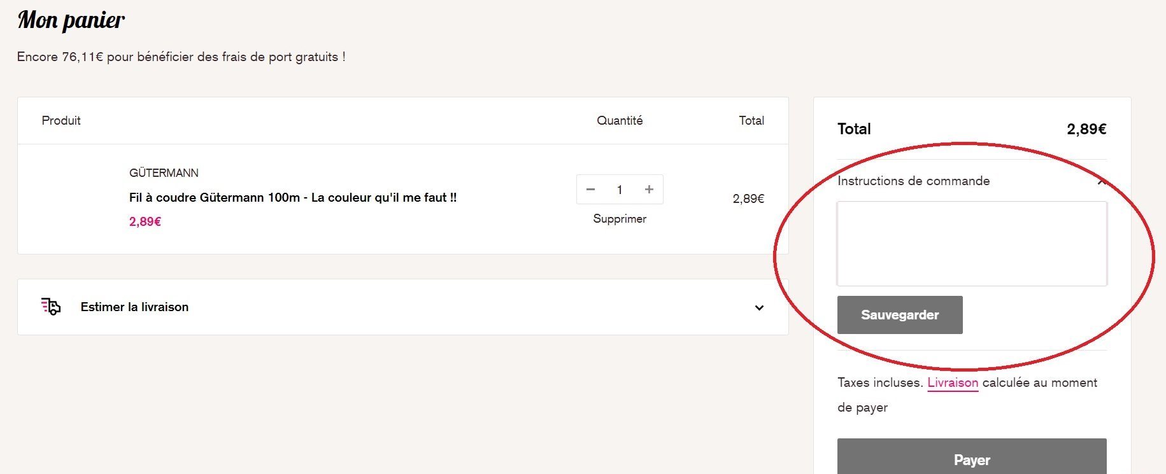Click the delivery truck icon
This screenshot has height=474, width=1166.
point(51,307)
